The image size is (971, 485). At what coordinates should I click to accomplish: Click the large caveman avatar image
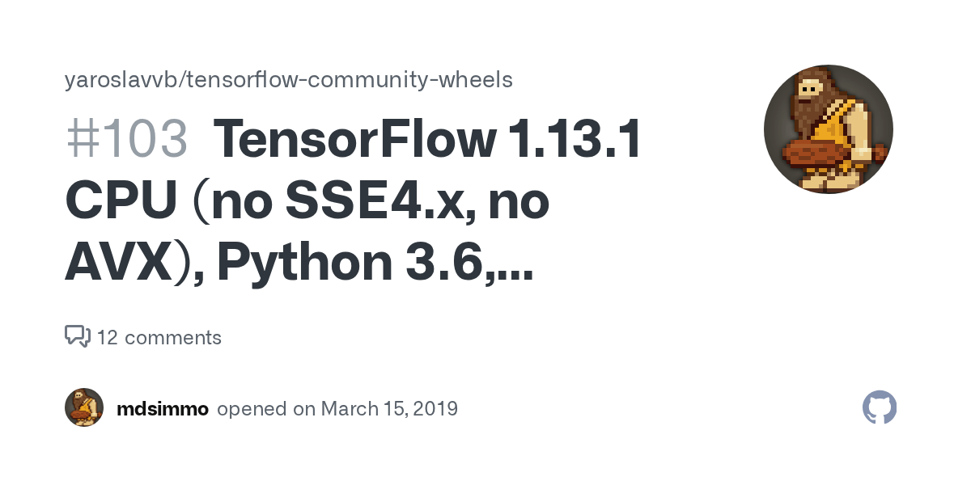(x=828, y=129)
